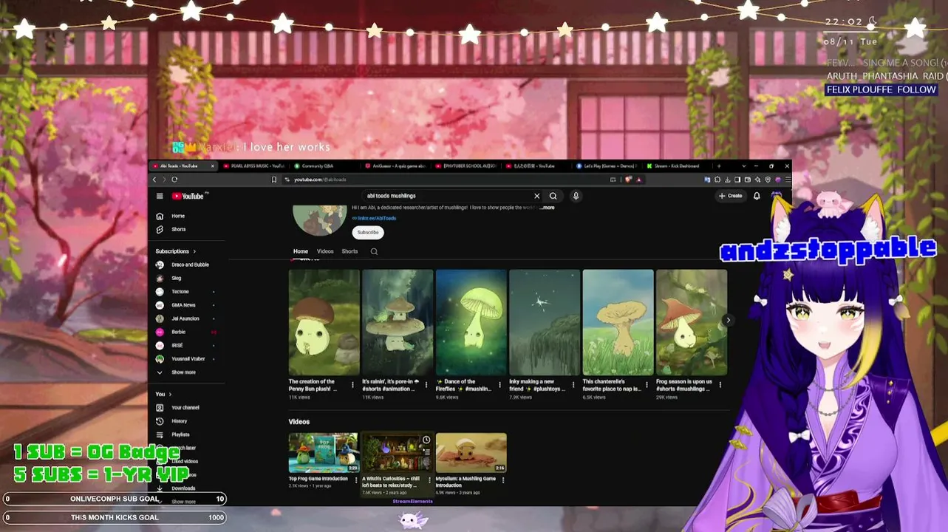948x532 pixels.
Task: Open the Barbie channel subscription
Action: coord(178,332)
